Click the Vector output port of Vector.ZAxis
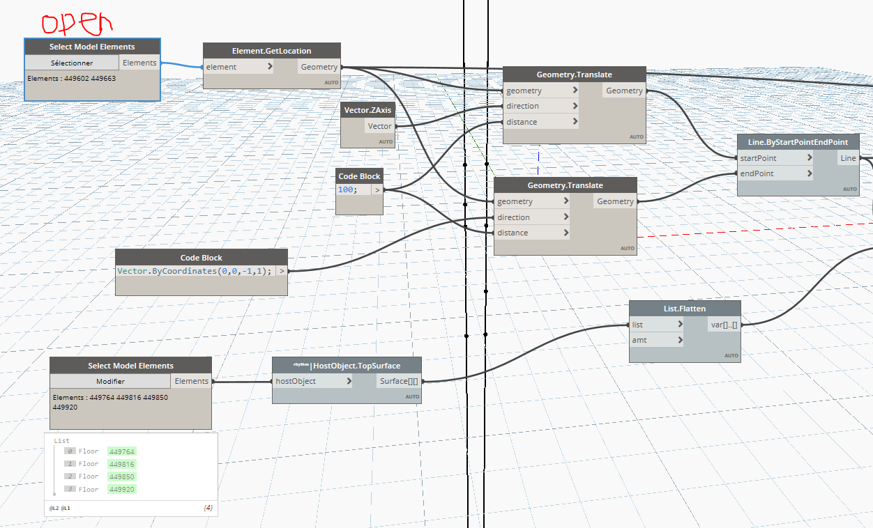 point(380,126)
